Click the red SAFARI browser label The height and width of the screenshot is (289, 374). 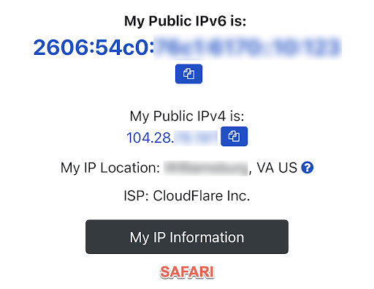187,272
